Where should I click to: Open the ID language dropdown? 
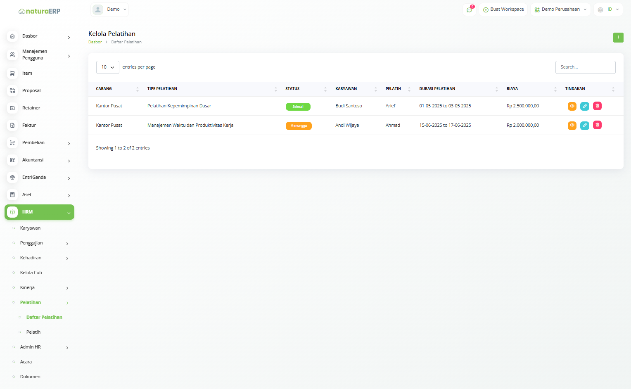[608, 9]
